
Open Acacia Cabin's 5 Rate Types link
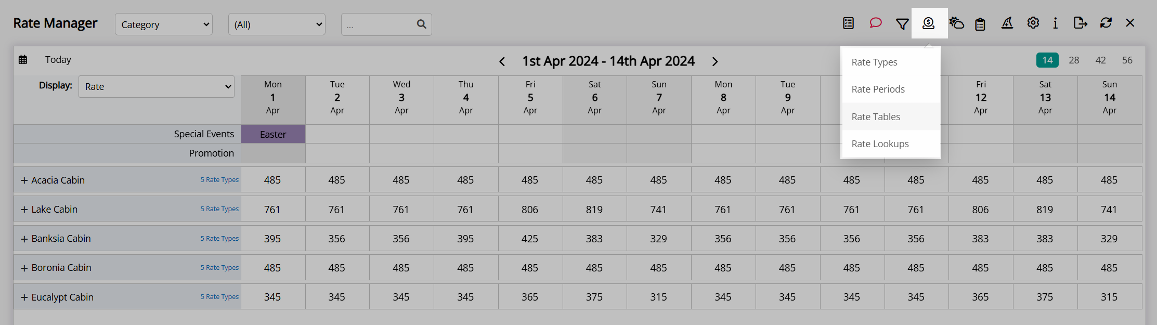pyautogui.click(x=219, y=180)
